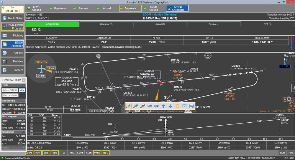295x160 pixels.
Task: Close the EPWR to EDDM panel
Action: point(24,80)
